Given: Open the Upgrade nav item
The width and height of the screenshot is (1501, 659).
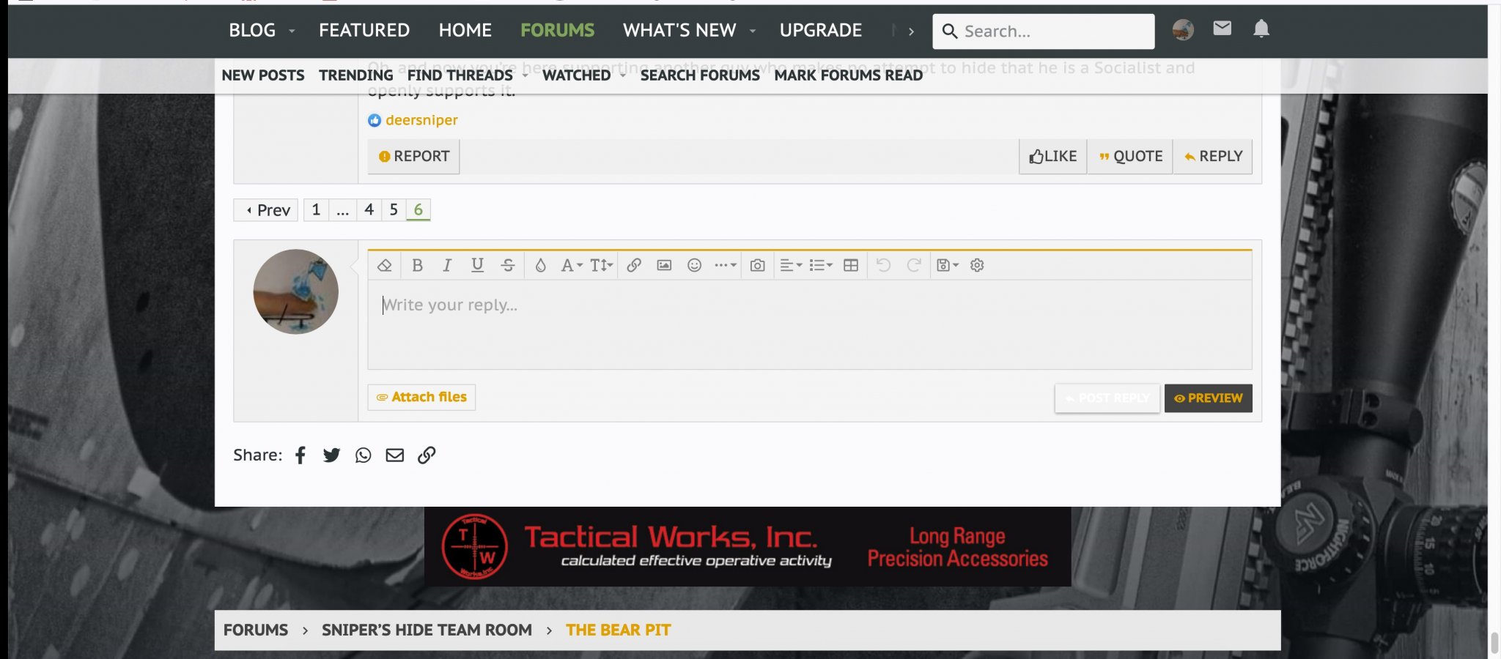Looking at the screenshot, I should (x=821, y=31).
